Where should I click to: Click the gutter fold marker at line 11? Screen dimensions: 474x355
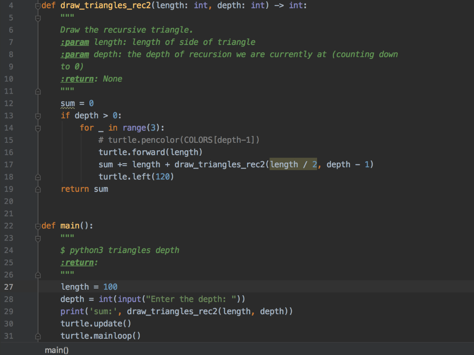point(38,91)
